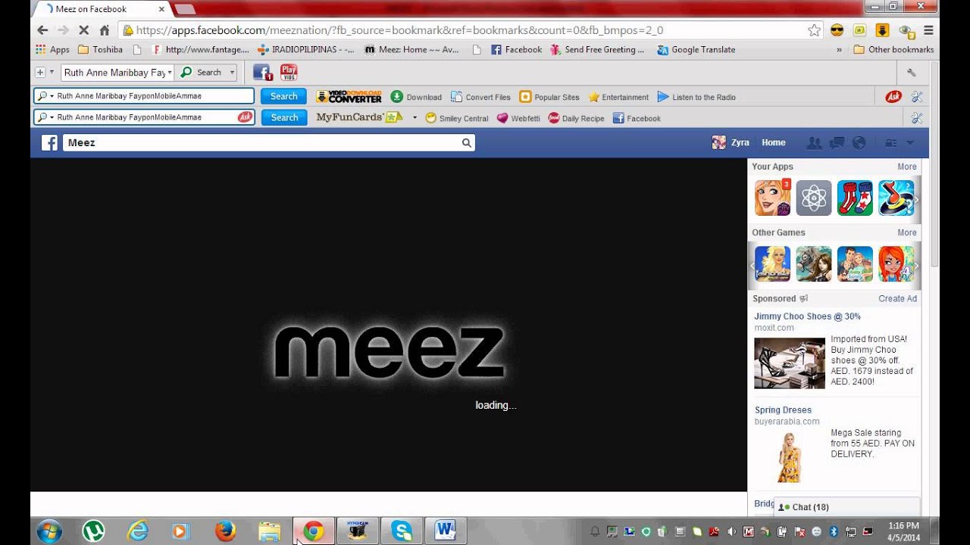Expand the MyFunCards dropdown arrow
This screenshot has height=545, width=970.
click(x=415, y=118)
